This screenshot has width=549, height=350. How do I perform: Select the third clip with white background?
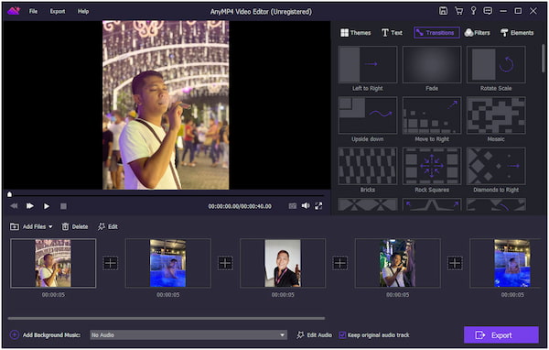pos(283,263)
